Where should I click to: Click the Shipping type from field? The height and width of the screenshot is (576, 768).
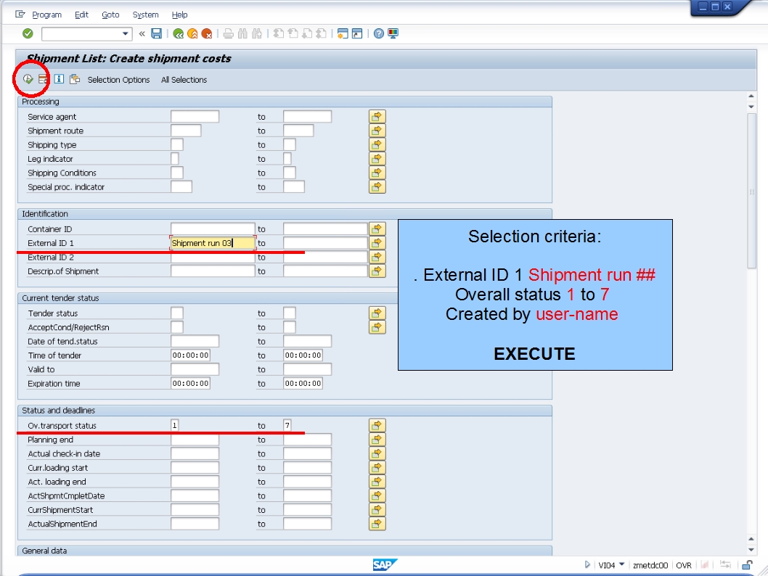(177, 145)
